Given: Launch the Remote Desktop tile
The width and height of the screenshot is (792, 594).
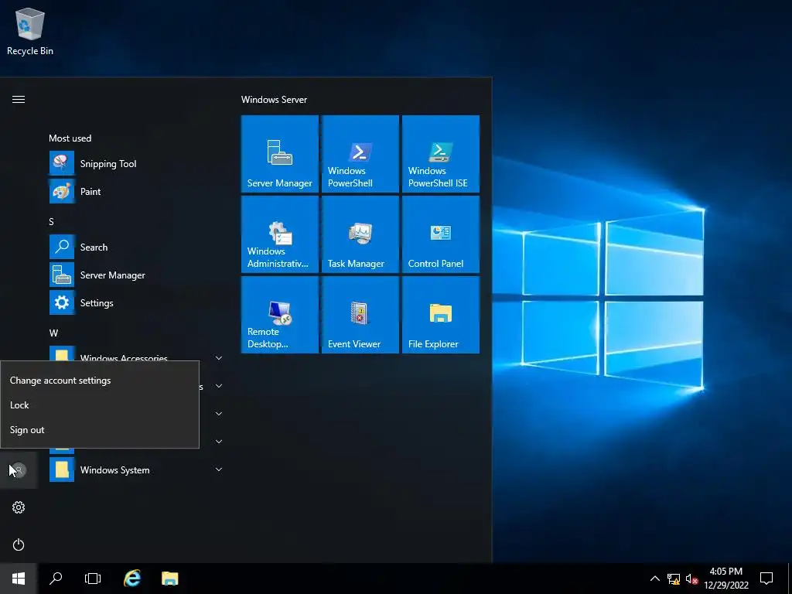Looking at the screenshot, I should click(280, 314).
